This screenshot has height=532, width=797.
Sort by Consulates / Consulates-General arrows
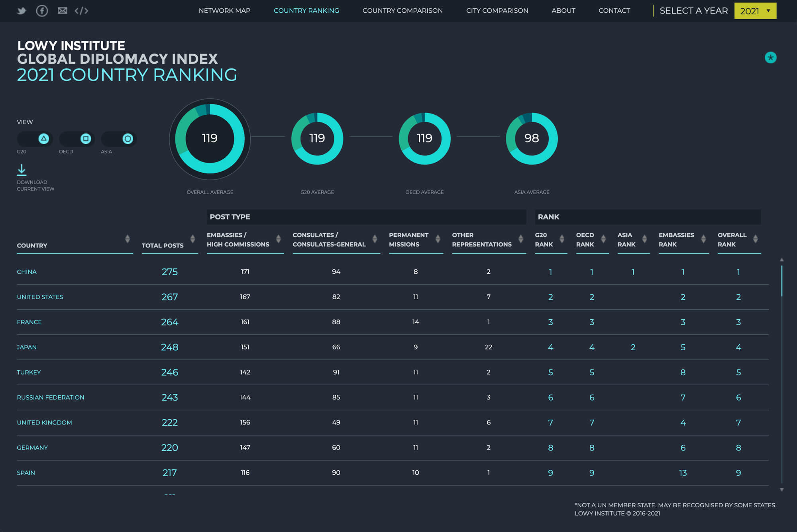click(375, 239)
